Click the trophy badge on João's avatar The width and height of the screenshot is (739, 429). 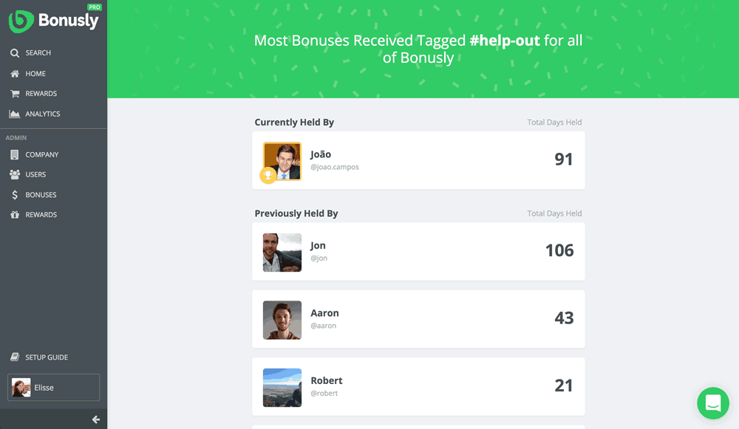point(268,175)
